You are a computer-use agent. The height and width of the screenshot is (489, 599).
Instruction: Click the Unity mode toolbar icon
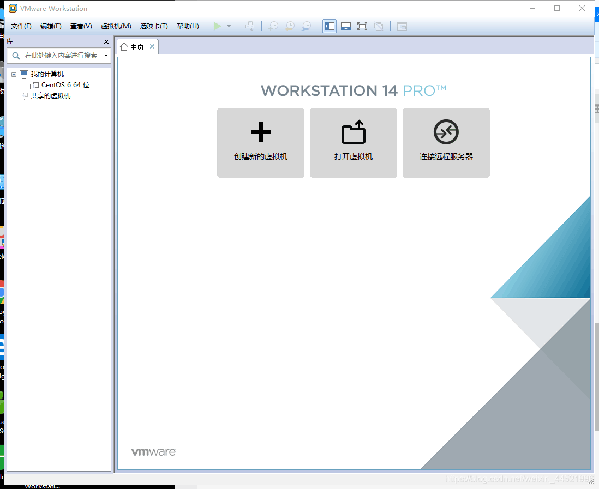coord(379,26)
